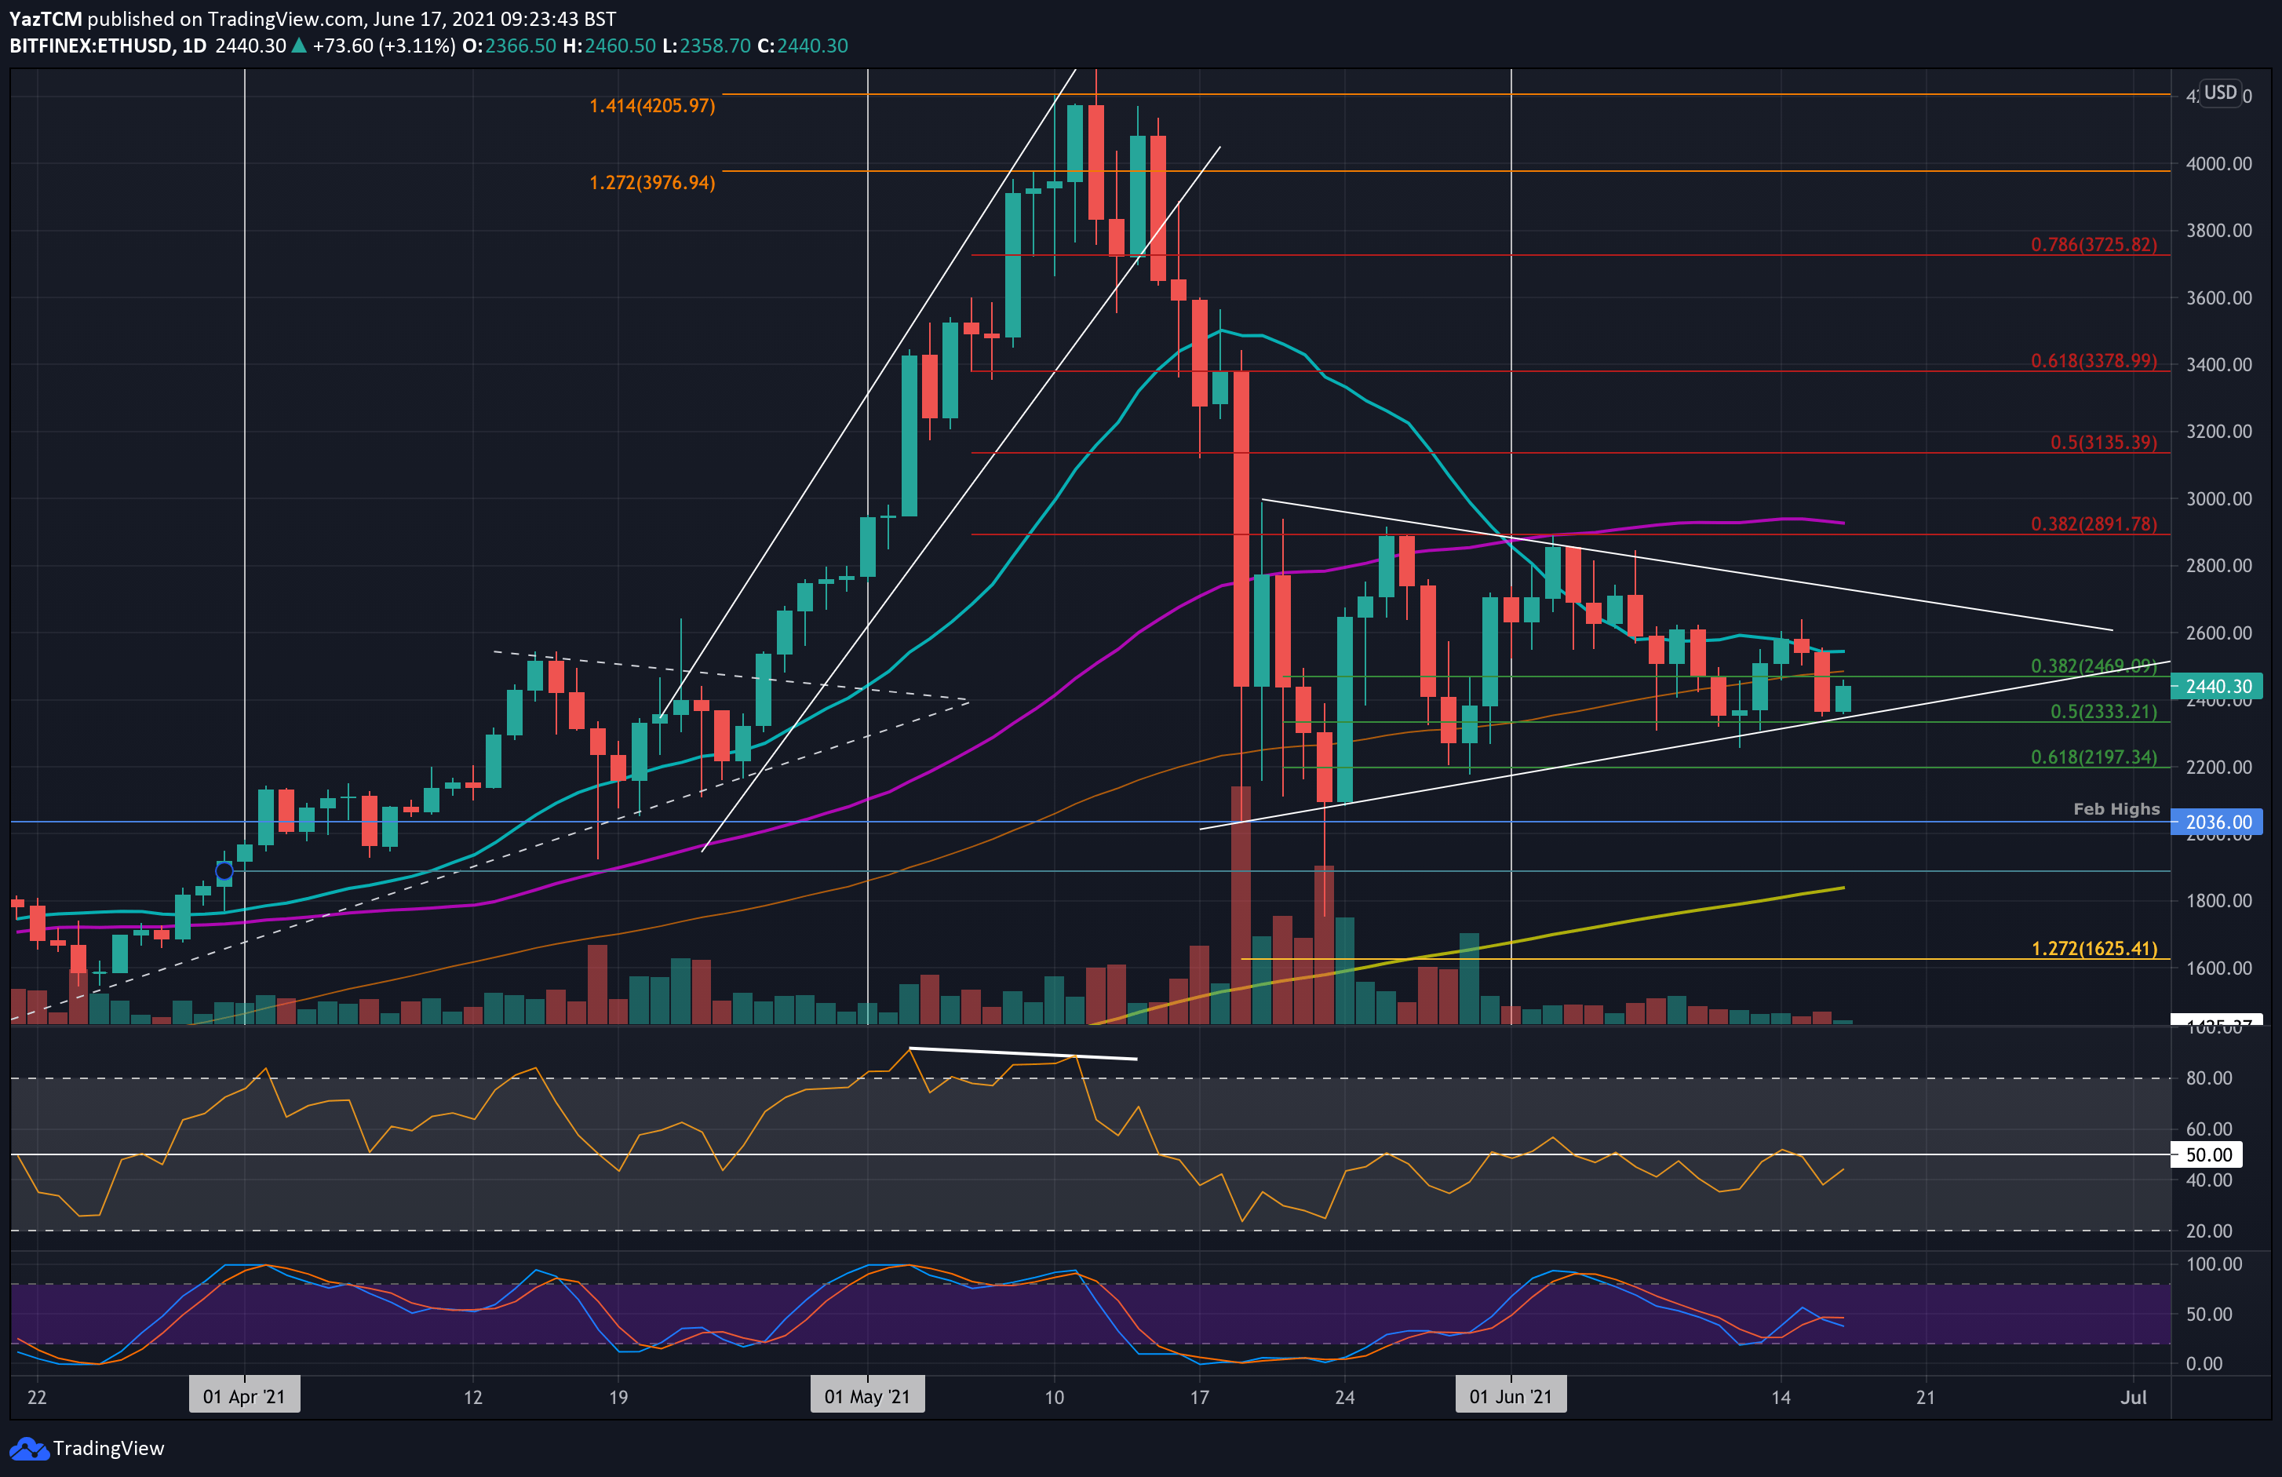Click the USD currency button
Viewport: 2282px width, 1477px height.
(x=2221, y=92)
